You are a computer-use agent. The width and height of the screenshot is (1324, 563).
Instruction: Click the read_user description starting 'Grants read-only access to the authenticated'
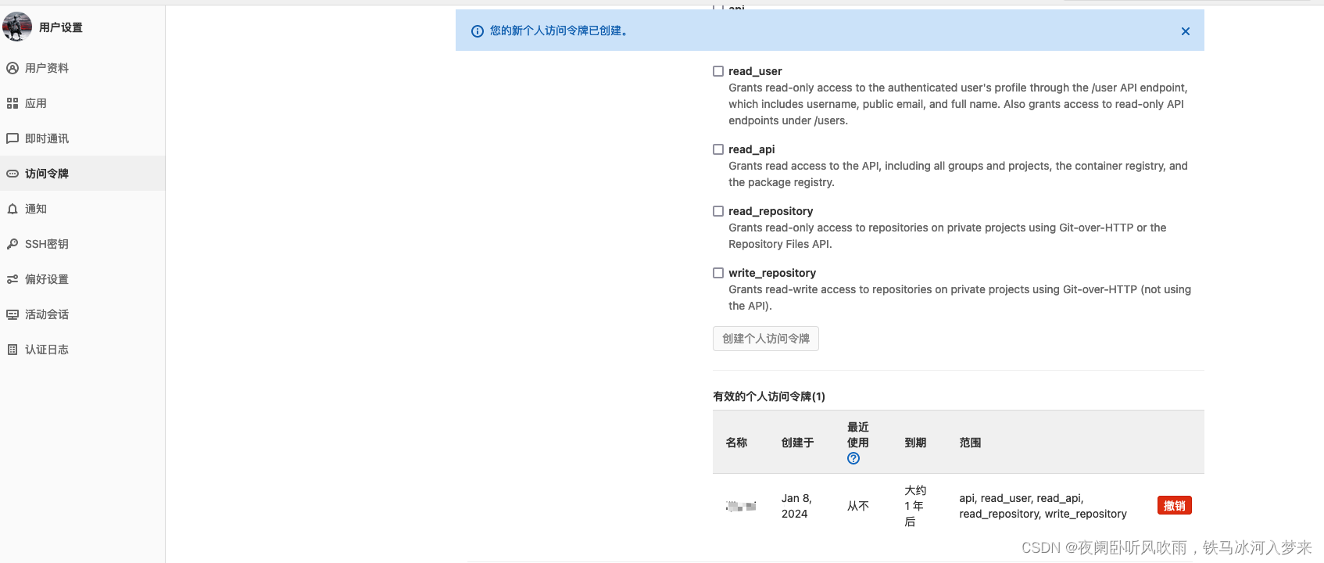click(958, 104)
